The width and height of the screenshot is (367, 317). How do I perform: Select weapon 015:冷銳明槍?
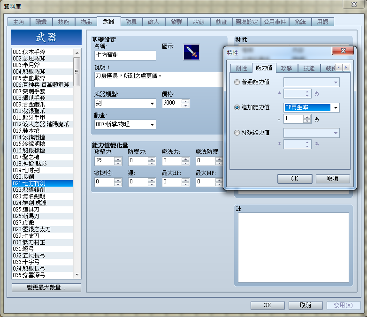tap(42, 144)
